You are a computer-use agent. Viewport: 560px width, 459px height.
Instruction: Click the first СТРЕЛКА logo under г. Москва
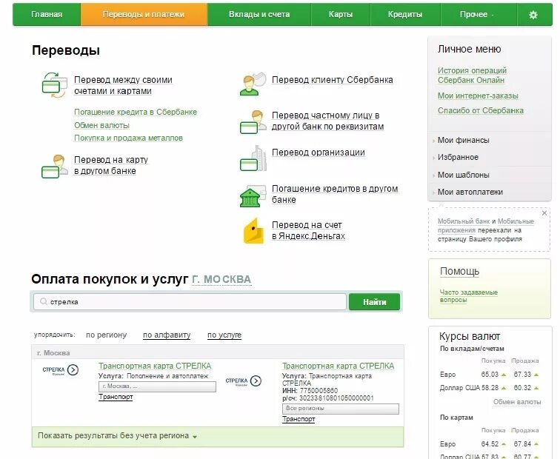(x=60, y=370)
